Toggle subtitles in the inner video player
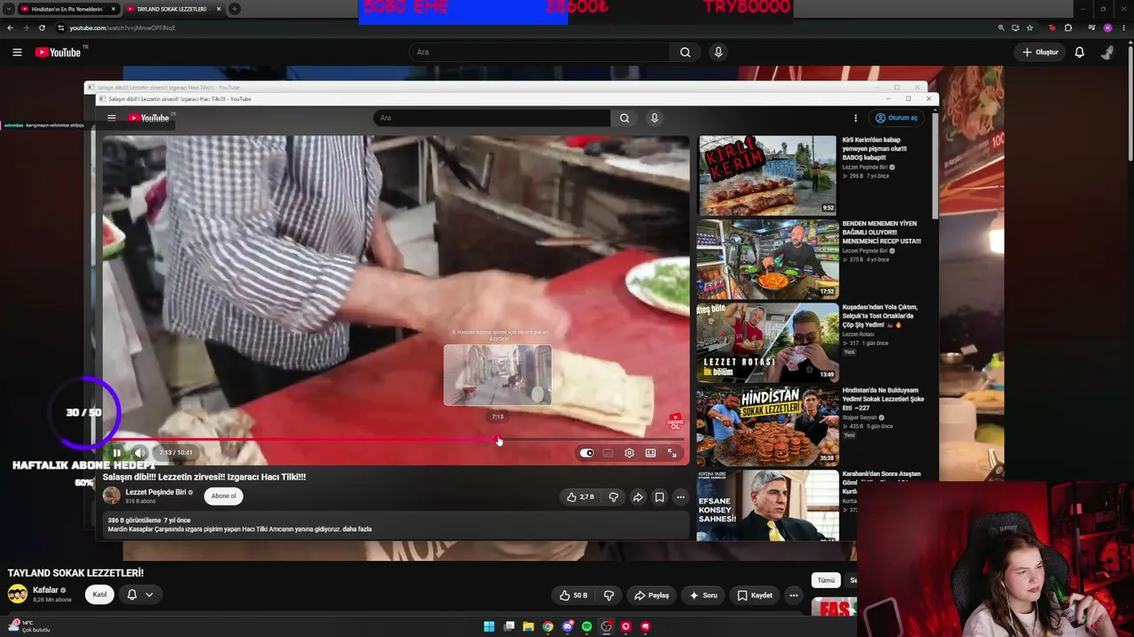The width and height of the screenshot is (1134, 637). pyautogui.click(x=608, y=453)
